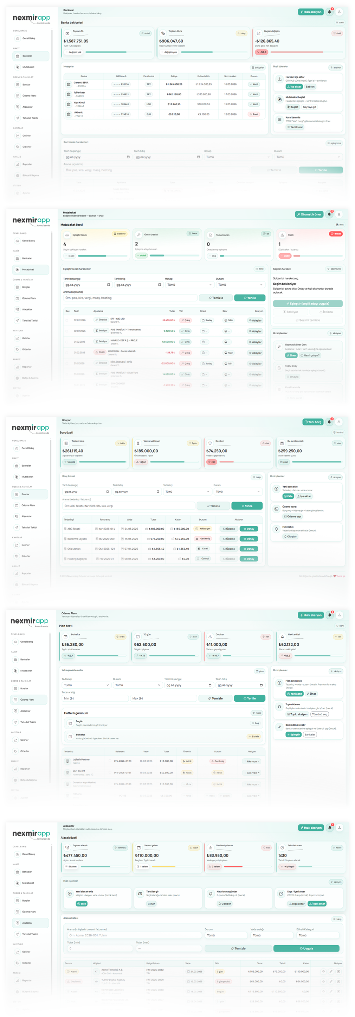Click the Garanti BBVA bank icon in Hesaplar
Image resolution: width=355 pixels, height=1017 pixels.
(69, 84)
